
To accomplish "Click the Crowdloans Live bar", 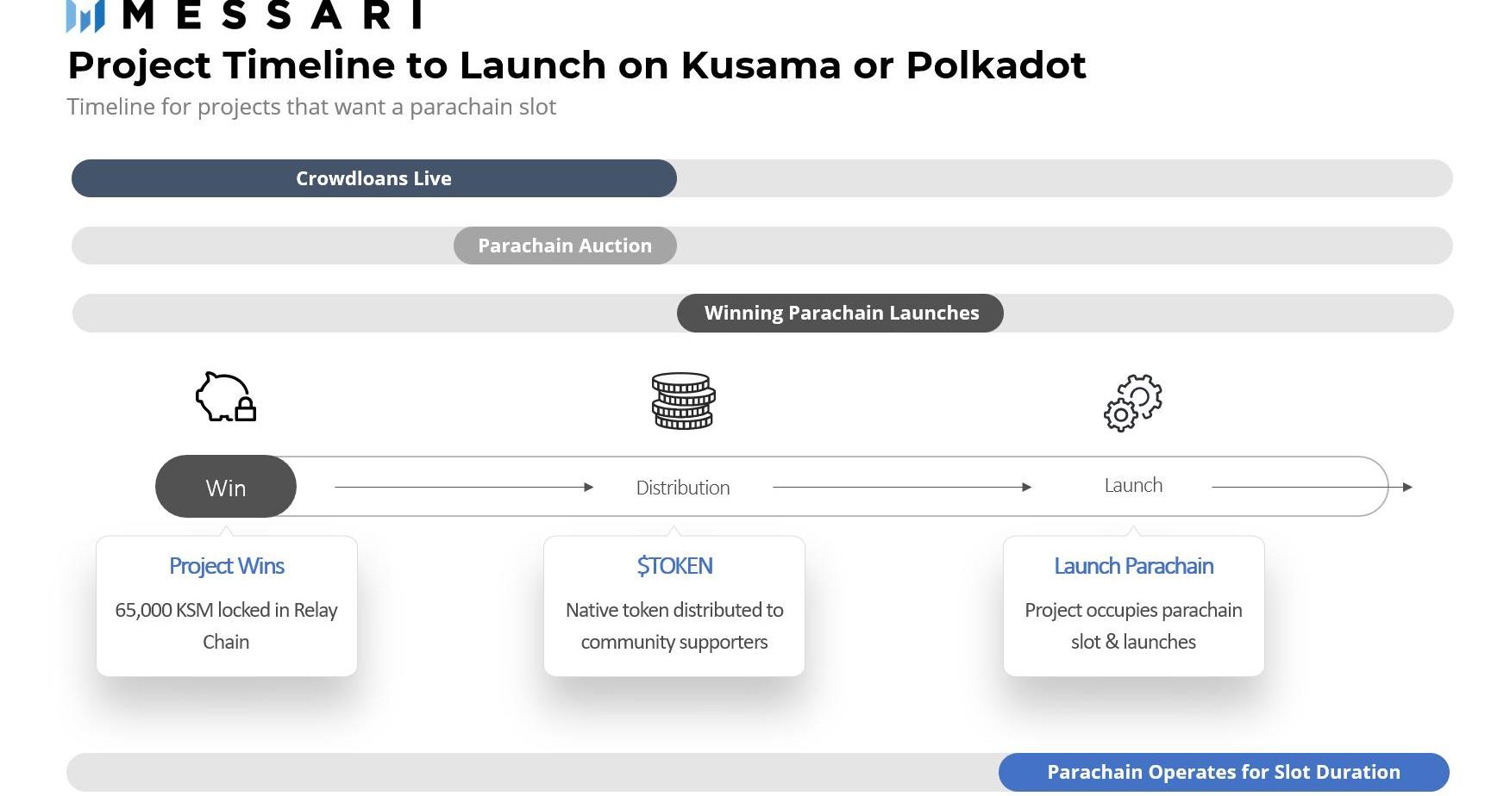I will pyautogui.click(x=373, y=178).
